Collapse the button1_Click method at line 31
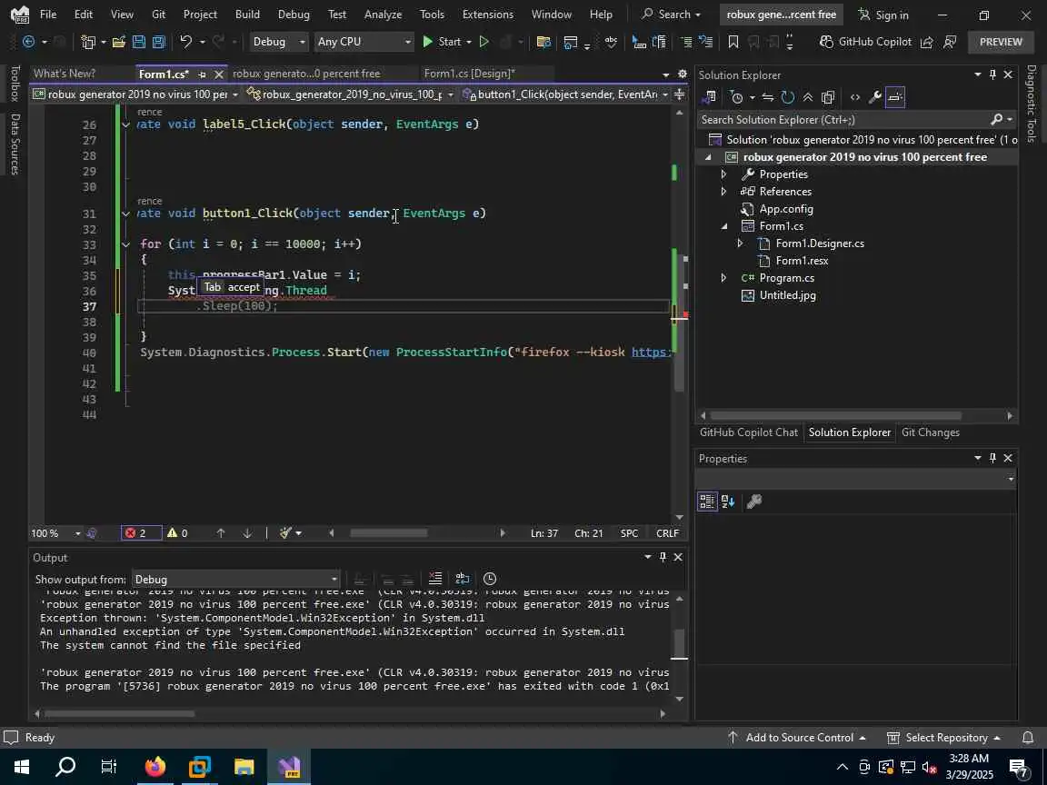 point(125,214)
